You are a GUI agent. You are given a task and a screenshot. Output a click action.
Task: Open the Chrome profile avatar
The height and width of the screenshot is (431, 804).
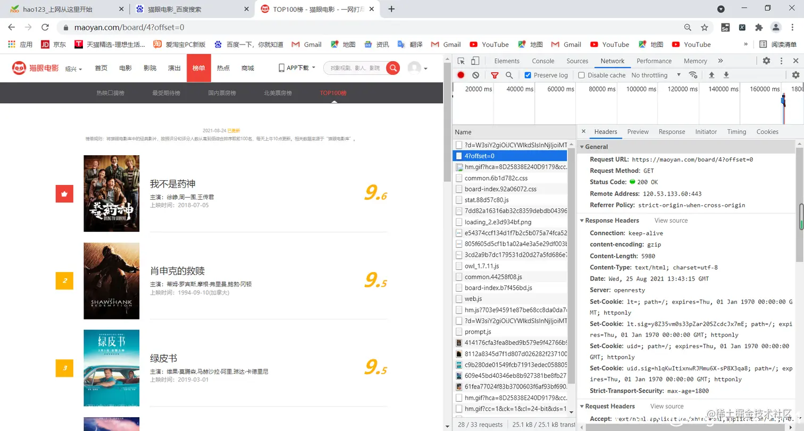(x=776, y=27)
